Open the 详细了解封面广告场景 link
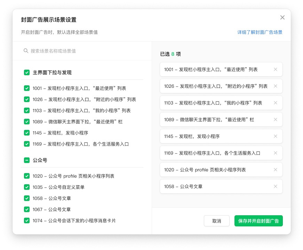 (x=260, y=32)
